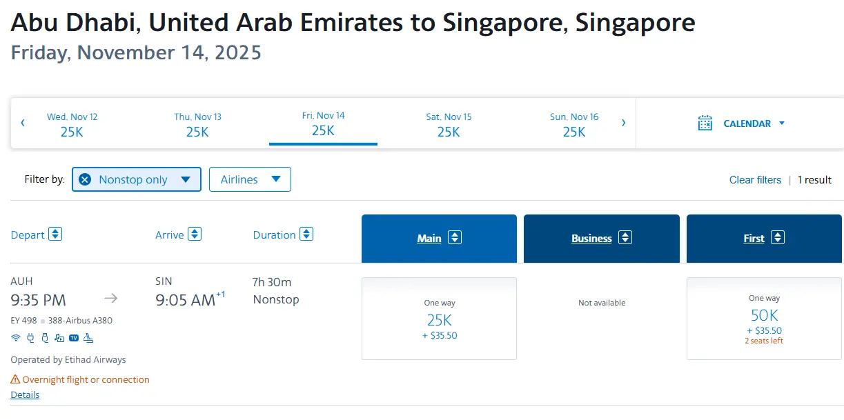844x420 pixels.
Task: Select the Wed, Nov 12 date tab
Action: coord(72,124)
